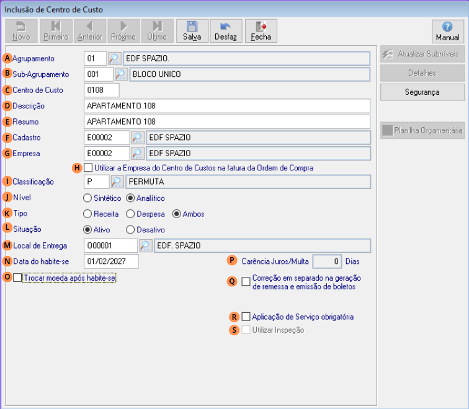This screenshot has height=409, width=469.
Task: Click the Empresa code field
Action: click(107, 154)
